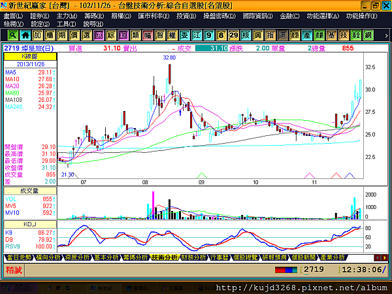Open the 匯市利率(F) menu
The image size is (392, 294).
coord(154,16)
